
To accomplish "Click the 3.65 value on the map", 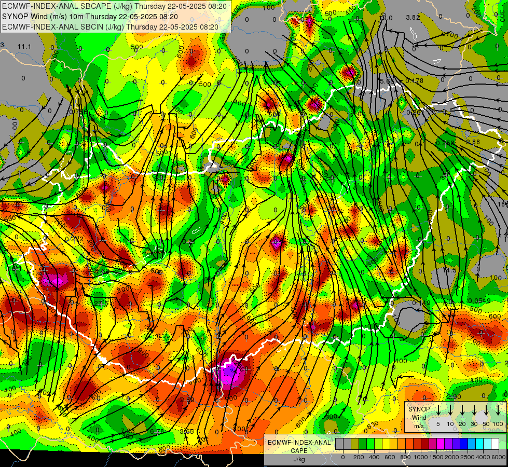I will (x=187, y=431).
